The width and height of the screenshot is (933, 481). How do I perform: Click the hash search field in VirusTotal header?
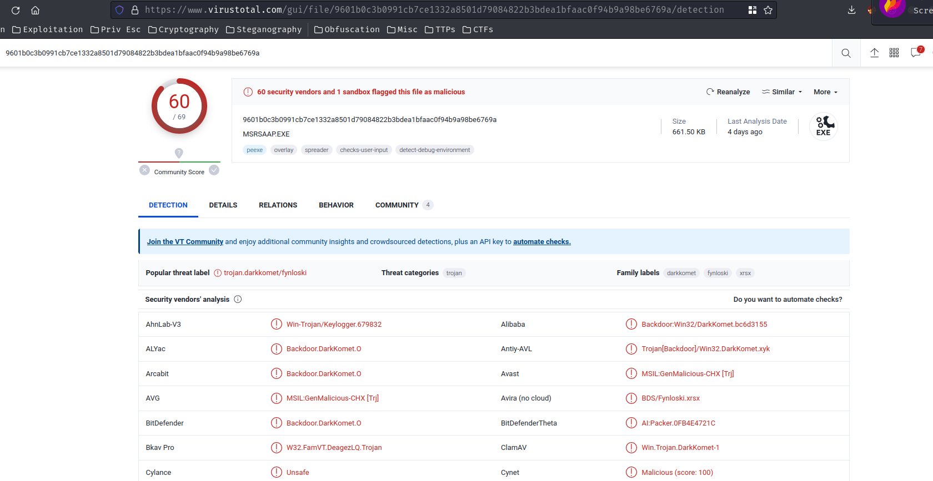click(417, 53)
